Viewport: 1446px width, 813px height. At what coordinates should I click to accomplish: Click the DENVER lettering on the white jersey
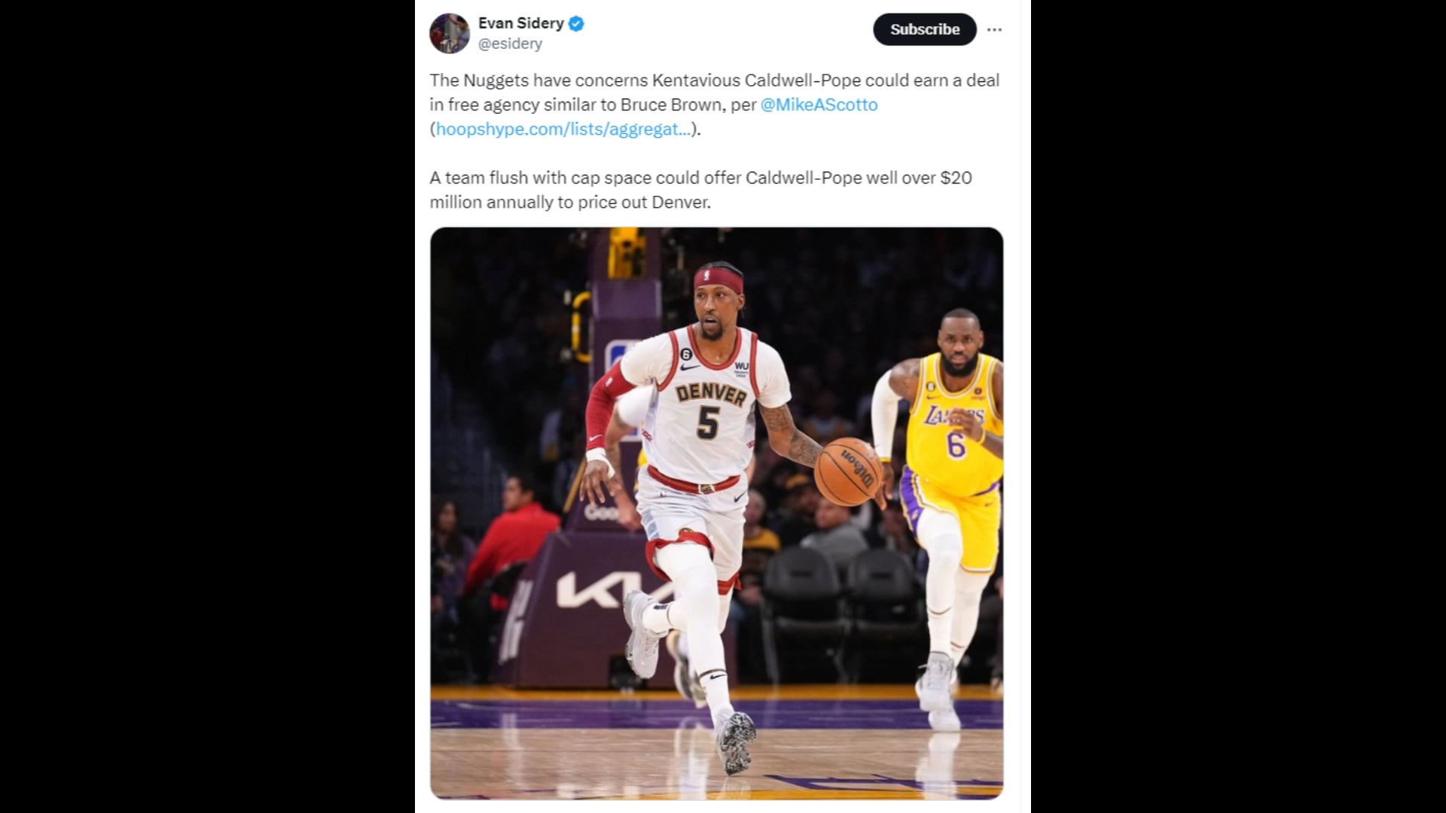tap(710, 394)
